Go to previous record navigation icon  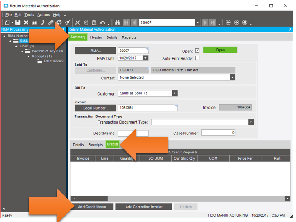[x=134, y=23]
